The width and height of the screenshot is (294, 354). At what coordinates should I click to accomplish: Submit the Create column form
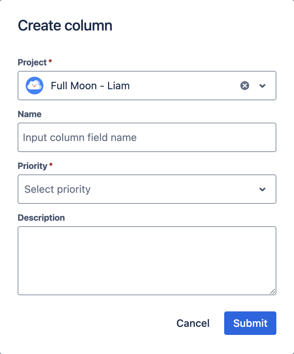250,323
